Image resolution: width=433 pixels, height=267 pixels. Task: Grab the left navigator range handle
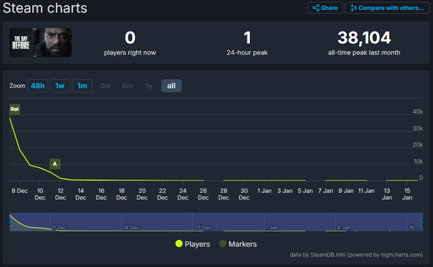pos(10,222)
